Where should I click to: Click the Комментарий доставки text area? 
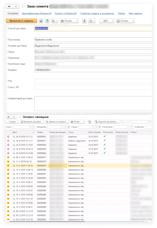click(x=93, y=104)
